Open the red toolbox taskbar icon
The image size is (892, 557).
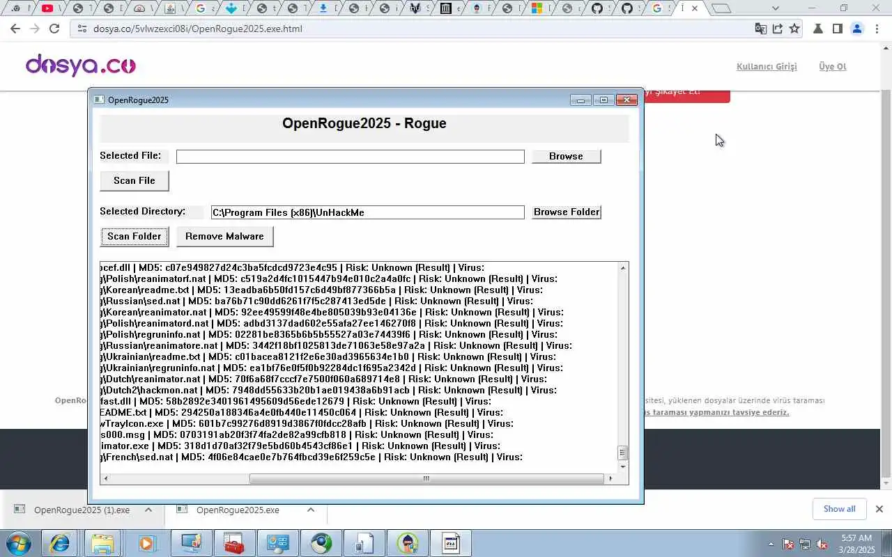pos(235,543)
